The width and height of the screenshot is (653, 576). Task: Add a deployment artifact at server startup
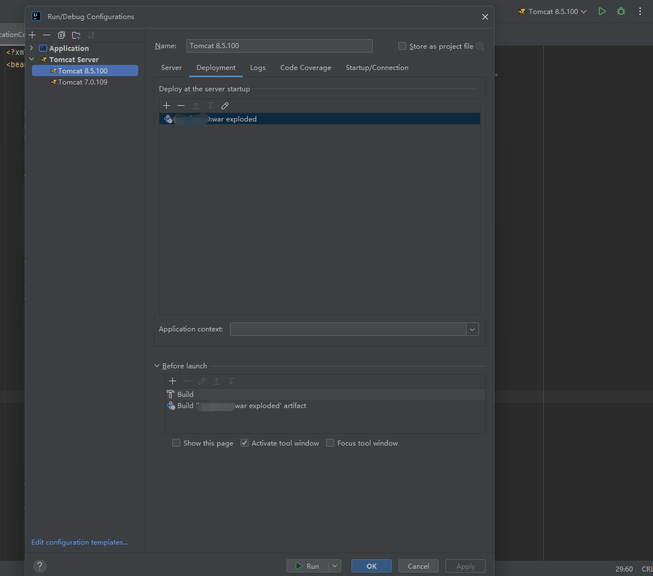[167, 106]
